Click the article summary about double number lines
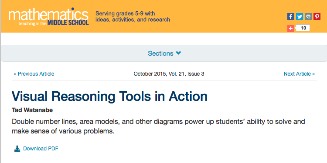The height and width of the screenshot is (163, 327). pyautogui.click(x=159, y=126)
